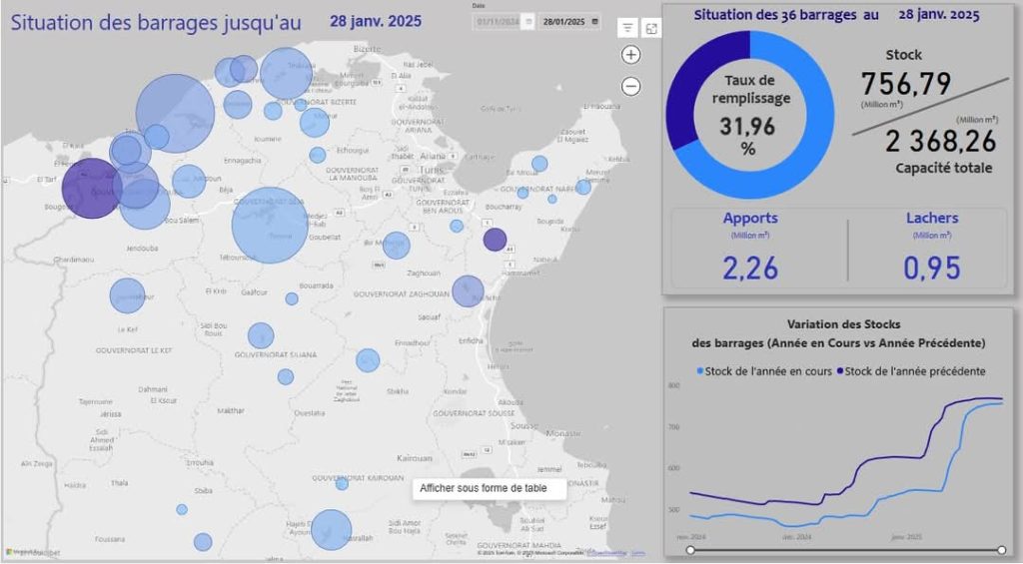
Task: Toggle 'Stock de l'année précédente' legend item
Action: (911, 371)
